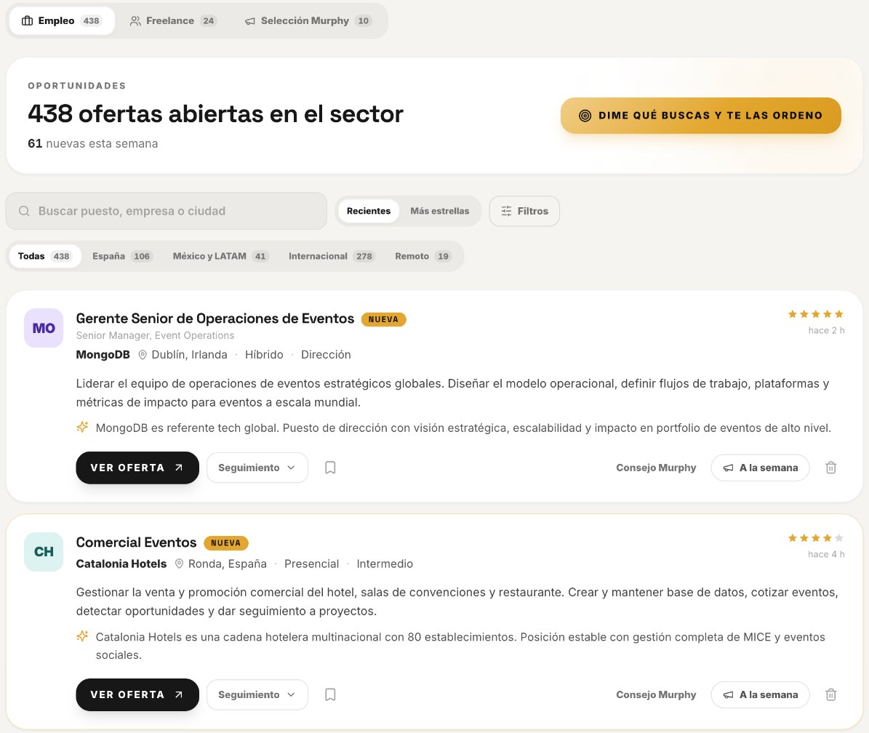
Task: Filter offers by Internacional
Action: [332, 256]
